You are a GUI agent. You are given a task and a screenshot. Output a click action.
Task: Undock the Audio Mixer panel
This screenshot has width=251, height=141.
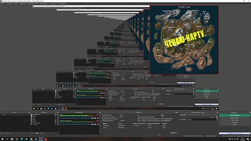click(x=100, y=112)
